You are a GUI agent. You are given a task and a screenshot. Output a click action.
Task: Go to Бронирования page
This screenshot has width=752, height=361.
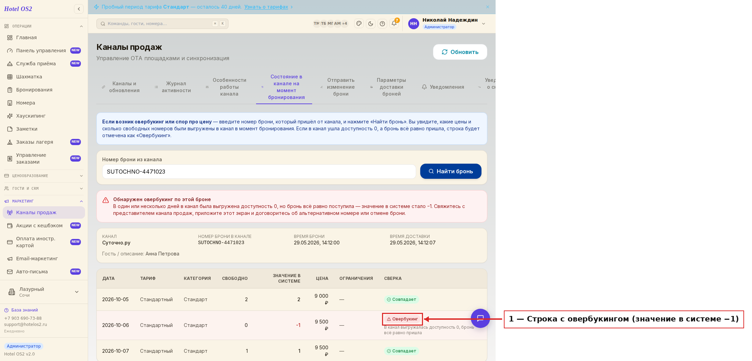[x=44, y=90]
